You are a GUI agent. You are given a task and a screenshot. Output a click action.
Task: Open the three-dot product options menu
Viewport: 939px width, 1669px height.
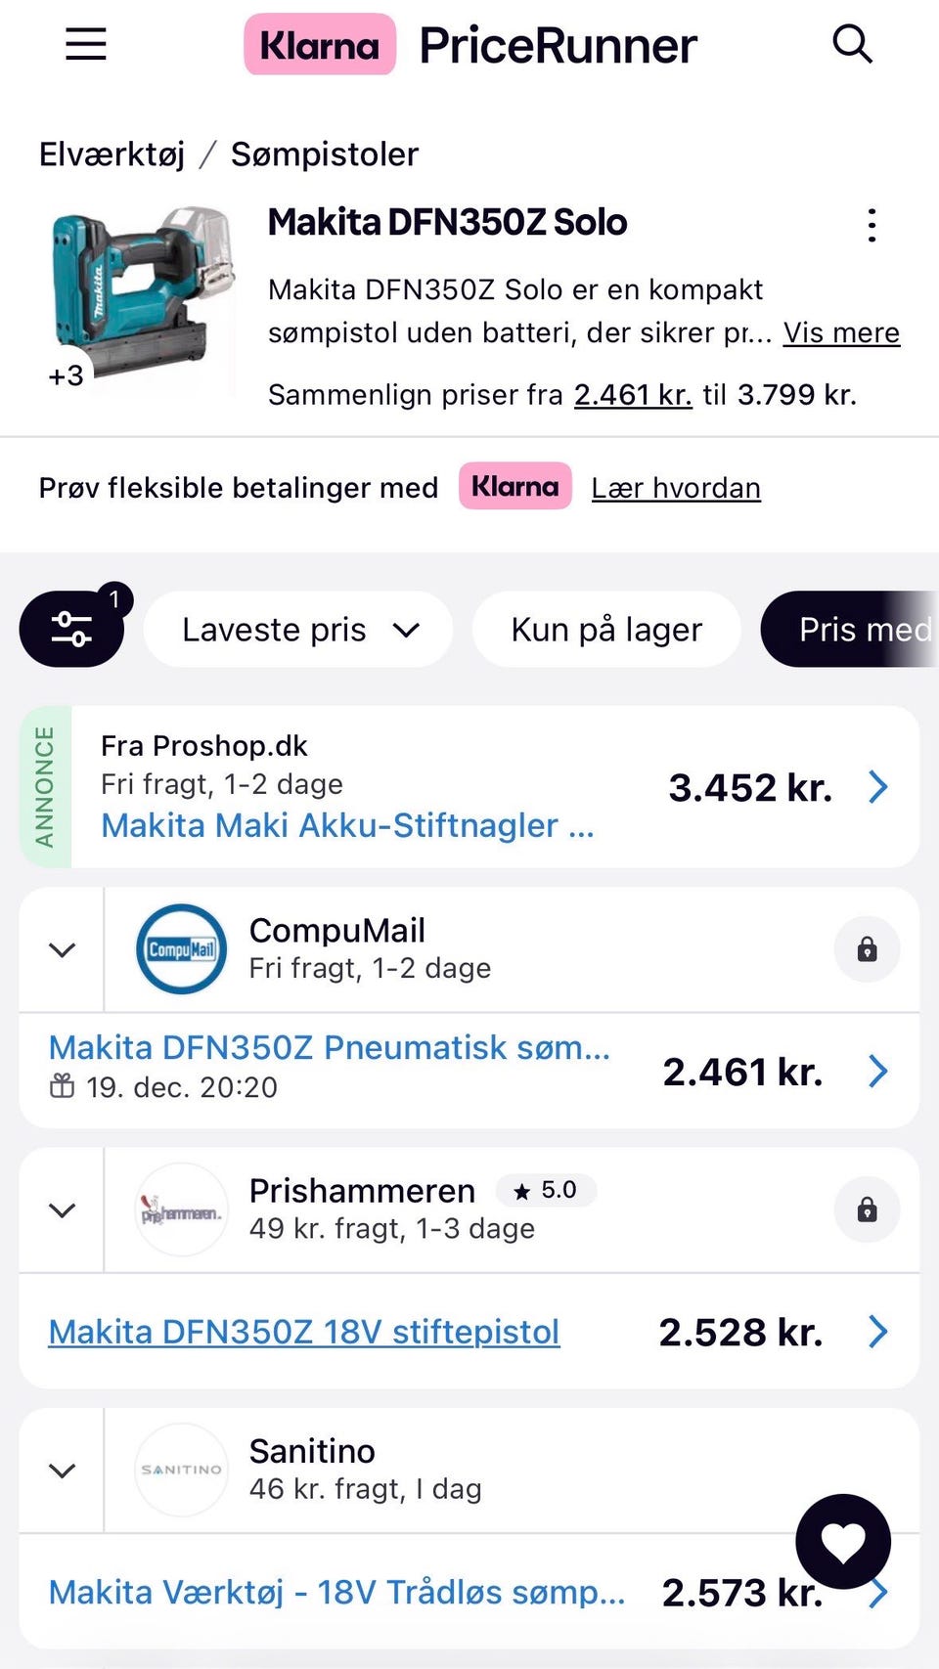(872, 226)
